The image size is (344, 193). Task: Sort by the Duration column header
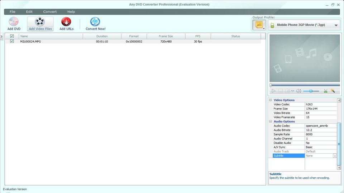(x=102, y=36)
